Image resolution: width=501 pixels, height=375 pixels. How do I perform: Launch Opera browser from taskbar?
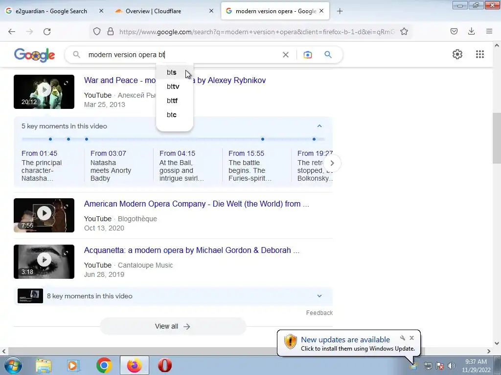click(164, 365)
